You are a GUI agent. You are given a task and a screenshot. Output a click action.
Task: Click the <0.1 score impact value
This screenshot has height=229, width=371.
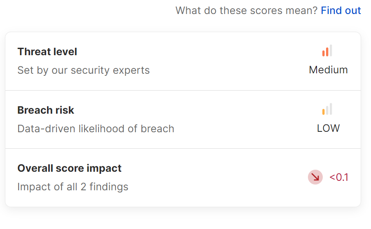339,177
